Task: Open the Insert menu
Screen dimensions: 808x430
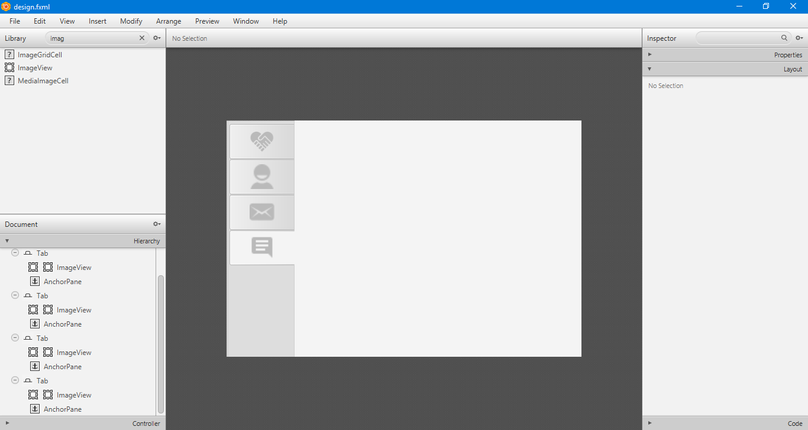Action: click(97, 21)
